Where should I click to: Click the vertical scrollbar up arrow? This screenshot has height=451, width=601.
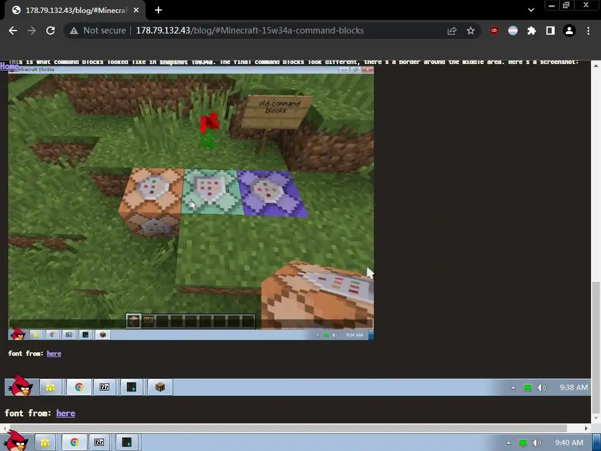[x=596, y=66]
